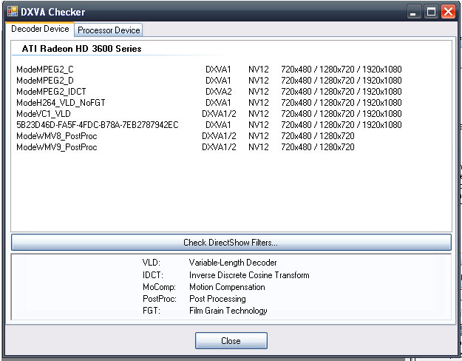Click DXVA1/2 value in ModeVC1_VLD row

pyautogui.click(x=219, y=114)
